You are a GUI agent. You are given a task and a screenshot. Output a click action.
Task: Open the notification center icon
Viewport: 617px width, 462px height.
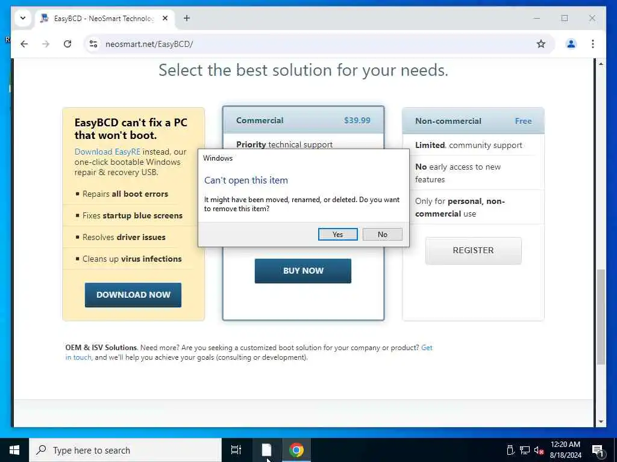[598, 450]
